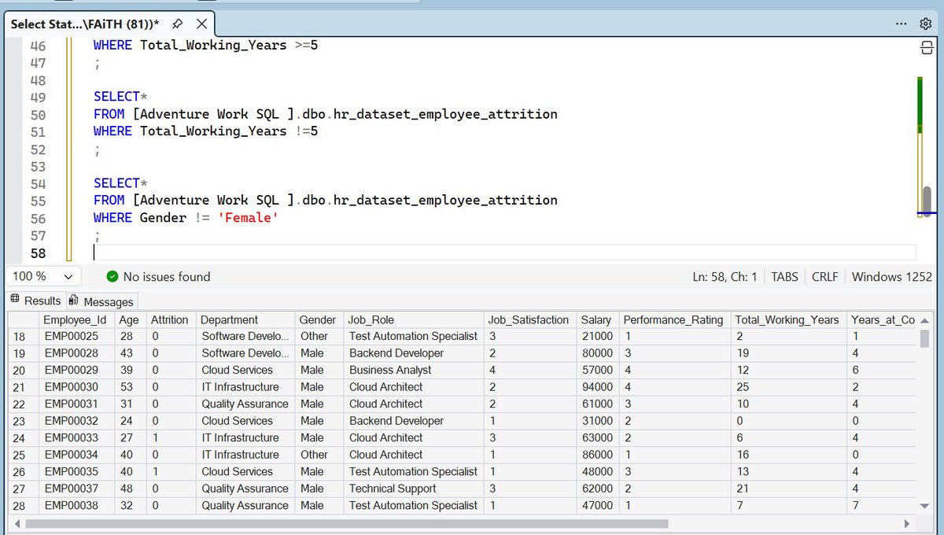Click the SELECT keyword on line 49

[116, 97]
